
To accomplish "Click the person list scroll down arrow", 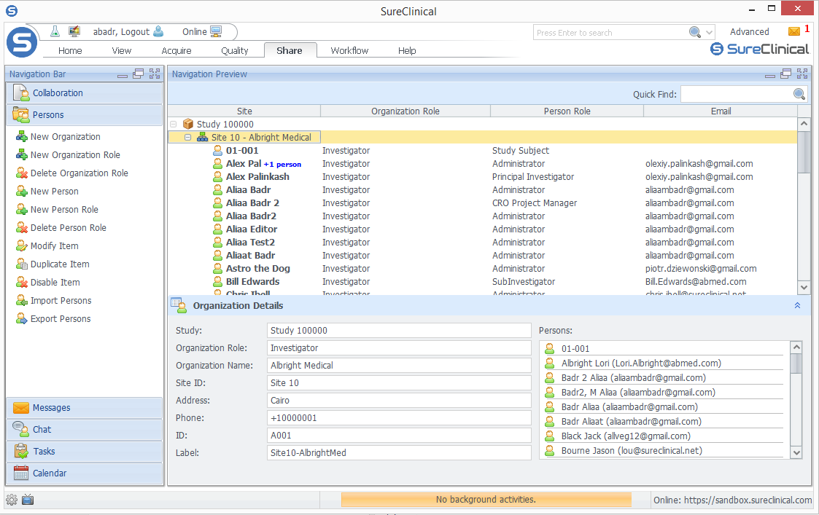I will [804, 288].
